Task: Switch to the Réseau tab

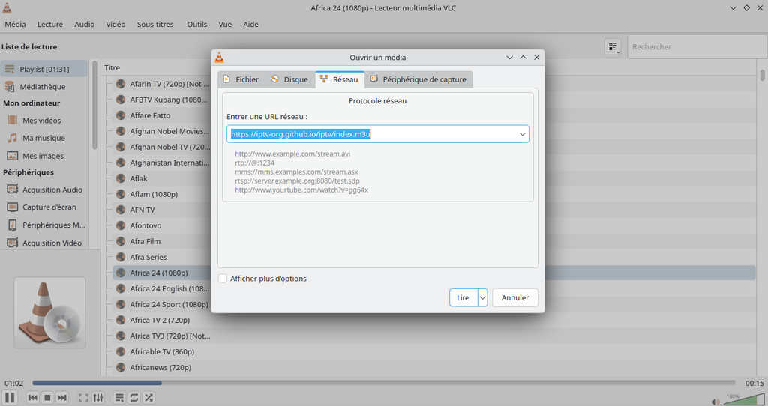Action: (340, 79)
